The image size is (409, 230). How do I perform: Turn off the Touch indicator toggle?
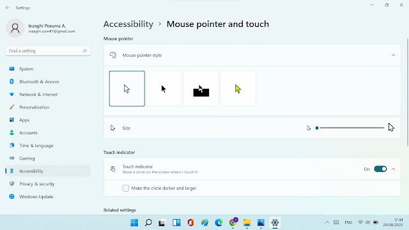[380, 169]
